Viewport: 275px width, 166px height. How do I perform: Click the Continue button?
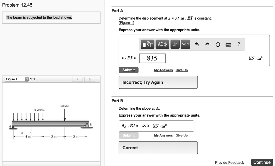point(262,162)
